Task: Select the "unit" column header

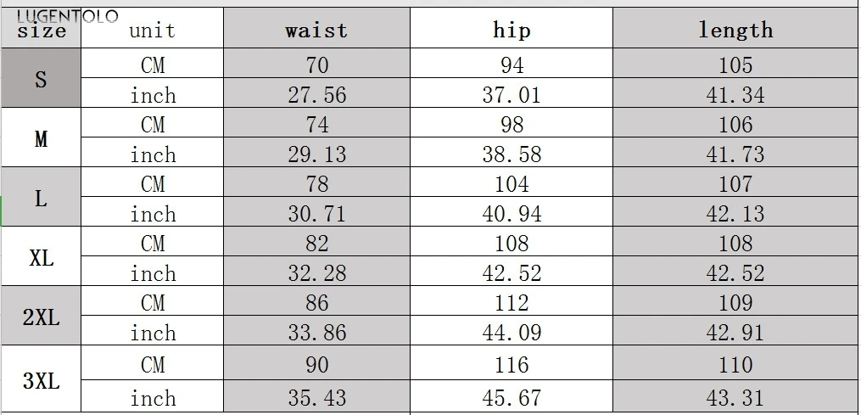Action: tap(153, 31)
